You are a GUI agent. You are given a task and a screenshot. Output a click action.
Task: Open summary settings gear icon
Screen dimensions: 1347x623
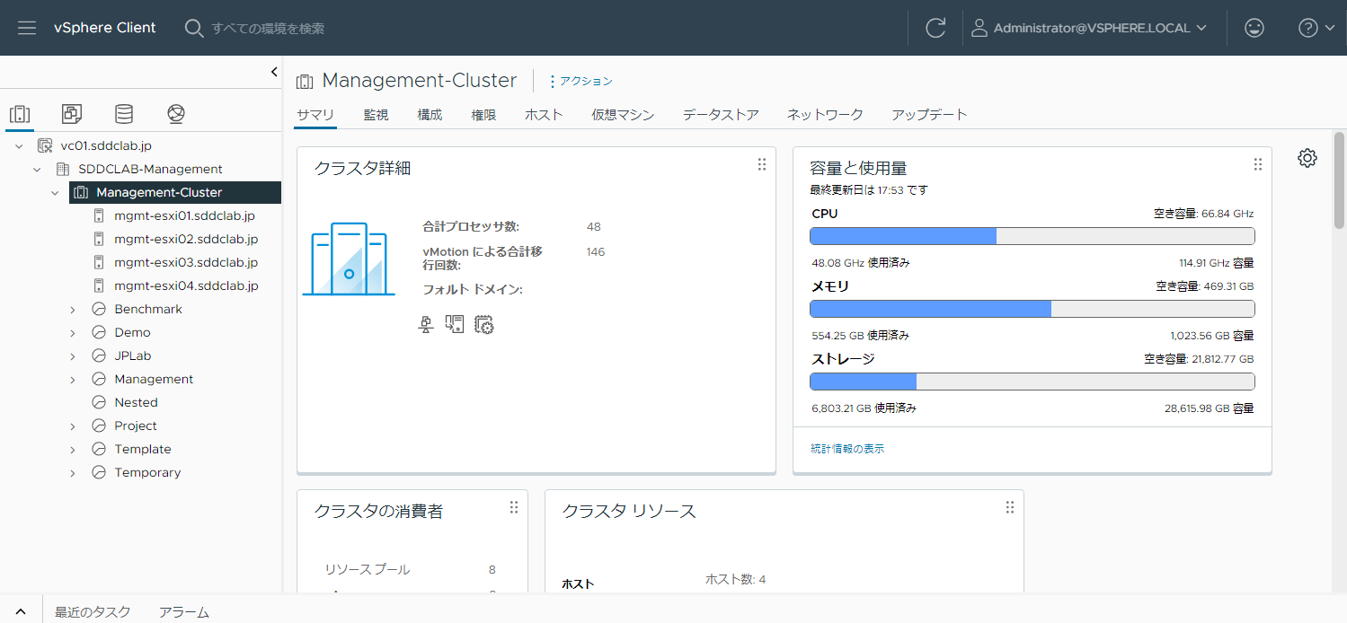tap(1307, 158)
